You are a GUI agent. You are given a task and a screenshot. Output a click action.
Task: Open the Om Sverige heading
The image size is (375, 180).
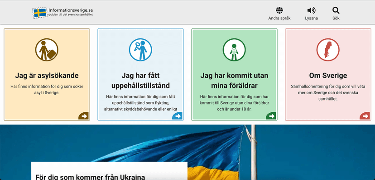click(328, 76)
